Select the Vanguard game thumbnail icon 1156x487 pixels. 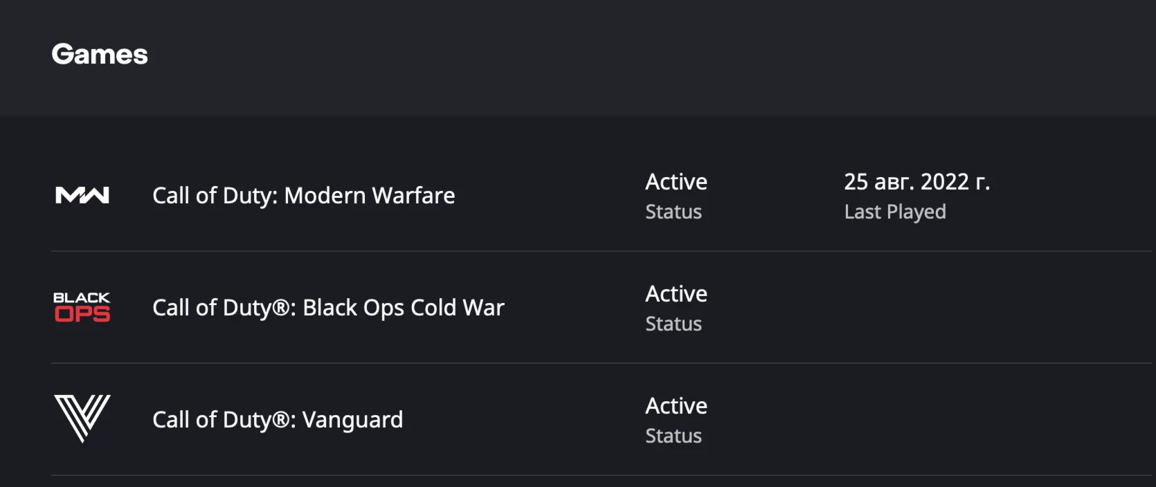pyautogui.click(x=81, y=419)
